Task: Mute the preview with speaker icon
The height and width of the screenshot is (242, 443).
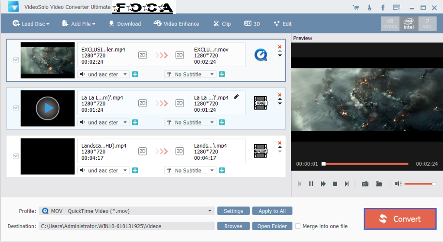Action: click(x=398, y=184)
